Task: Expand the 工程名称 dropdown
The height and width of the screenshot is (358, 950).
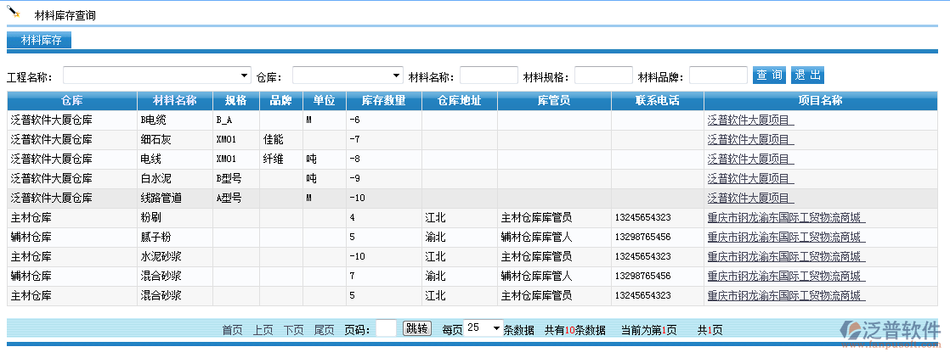Action: (157, 76)
